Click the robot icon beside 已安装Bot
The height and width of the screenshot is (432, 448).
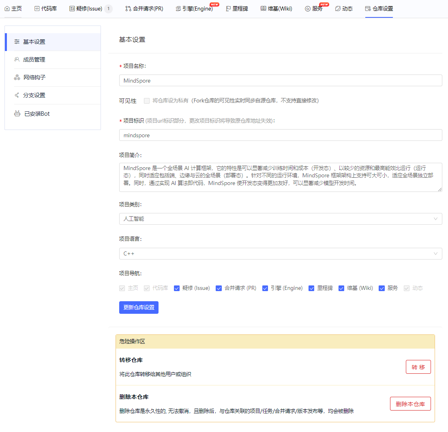17,113
